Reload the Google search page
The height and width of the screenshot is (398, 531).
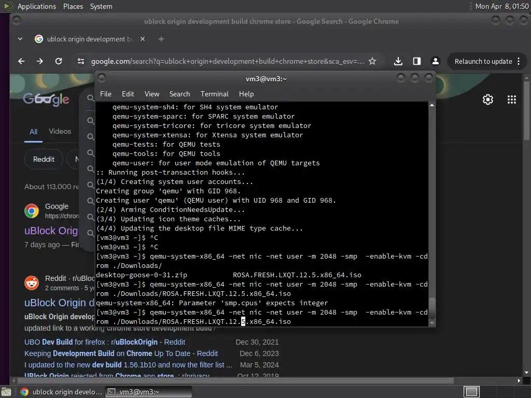(59, 61)
